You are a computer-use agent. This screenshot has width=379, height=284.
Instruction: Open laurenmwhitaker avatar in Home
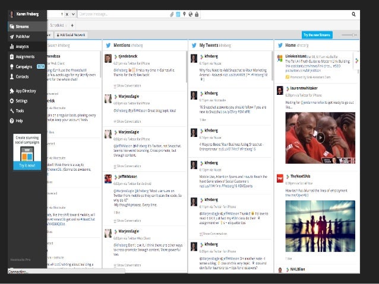tap(280, 91)
